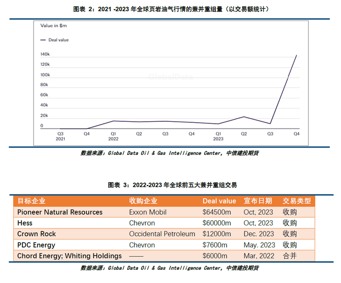
Task: Select the 'Exxon Mobil' cell
Action: point(148,212)
